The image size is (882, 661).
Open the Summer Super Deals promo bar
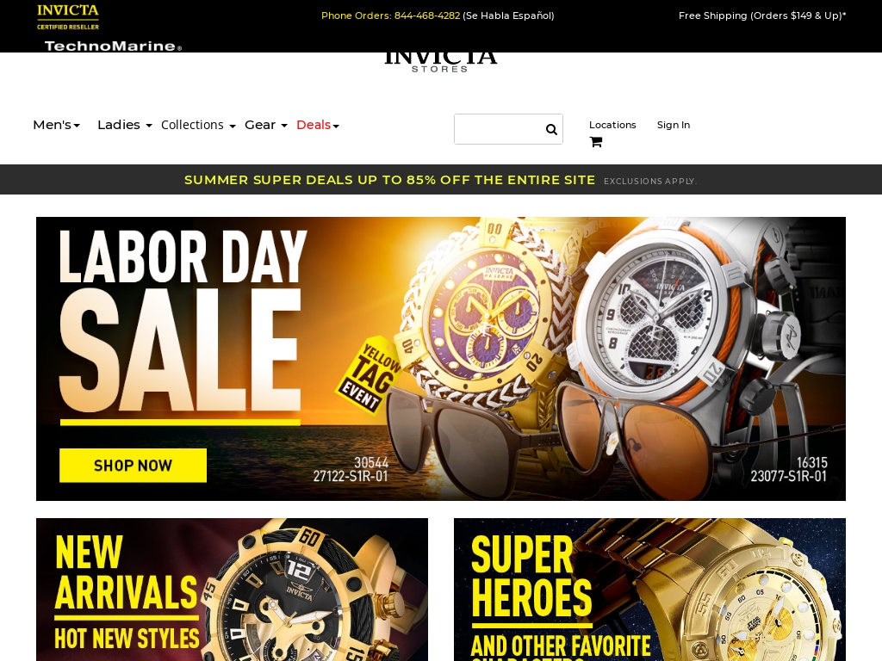441,180
